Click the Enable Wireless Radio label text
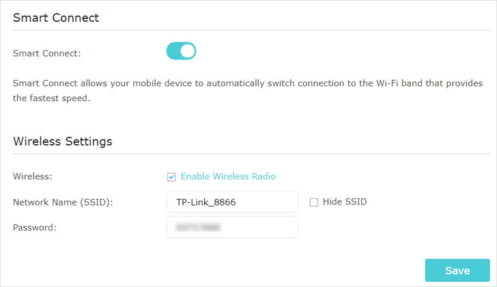The image size is (497, 287). click(x=228, y=176)
